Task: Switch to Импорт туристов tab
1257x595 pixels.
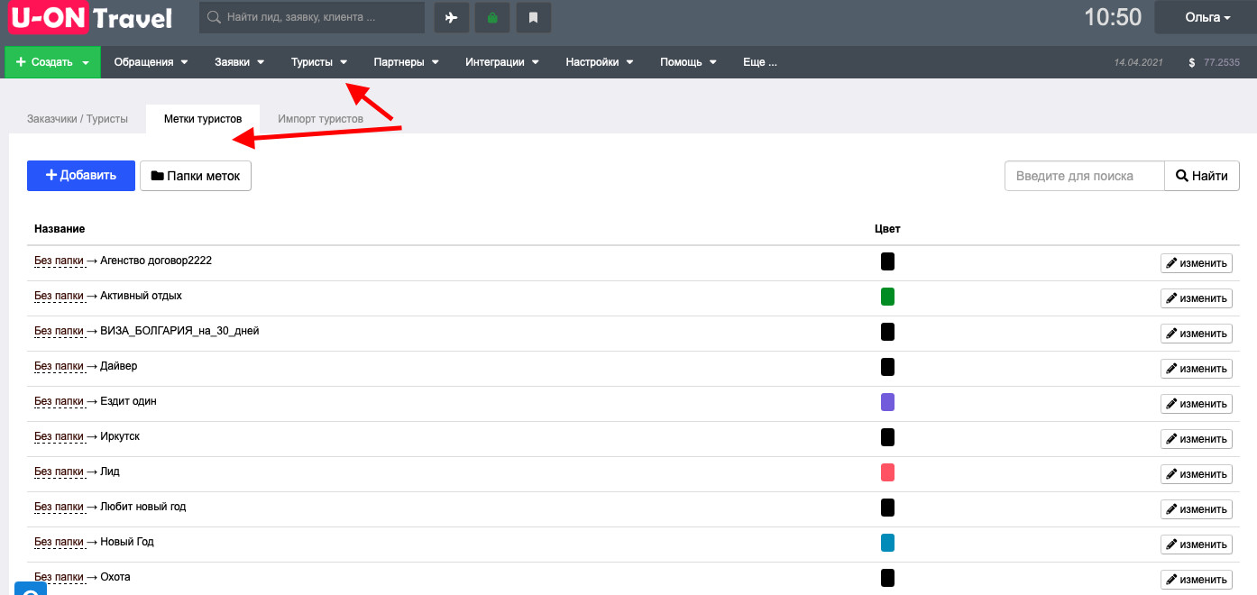Action: point(321,119)
